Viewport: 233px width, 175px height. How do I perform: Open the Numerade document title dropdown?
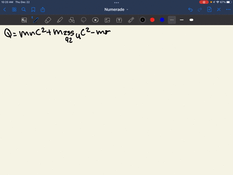click(x=116, y=10)
